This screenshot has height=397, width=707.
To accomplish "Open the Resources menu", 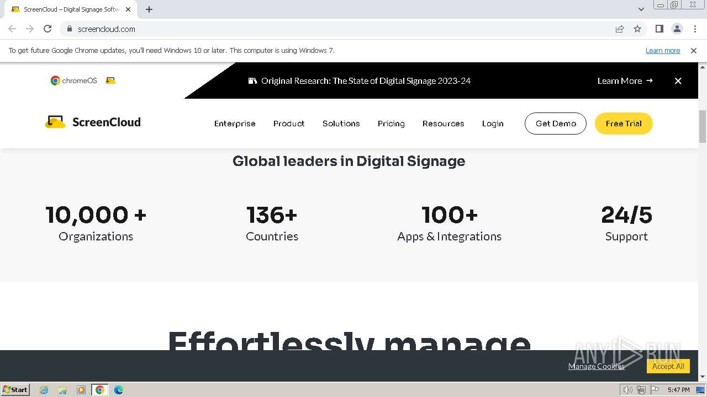I will pos(443,124).
